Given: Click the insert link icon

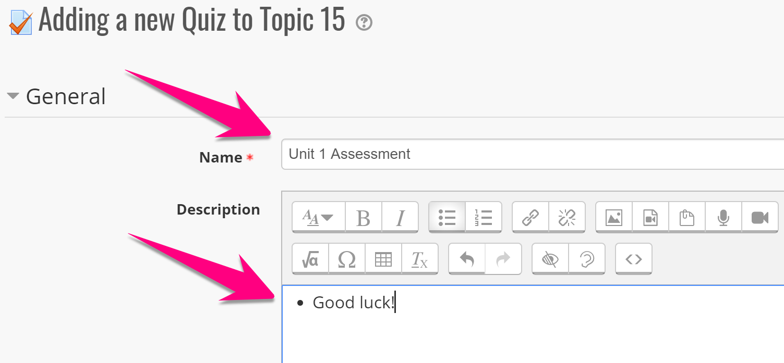Looking at the screenshot, I should 530,217.
